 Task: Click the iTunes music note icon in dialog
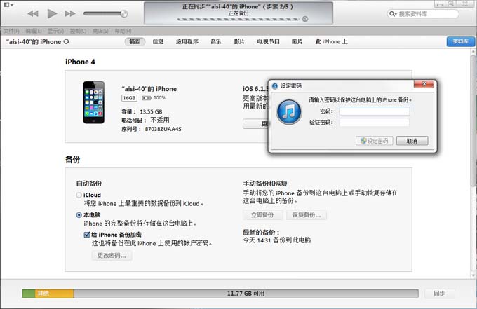(x=289, y=112)
